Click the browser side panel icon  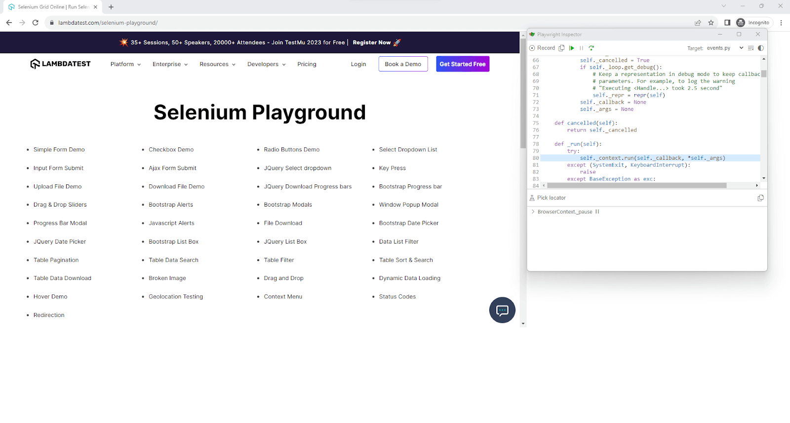tap(727, 23)
